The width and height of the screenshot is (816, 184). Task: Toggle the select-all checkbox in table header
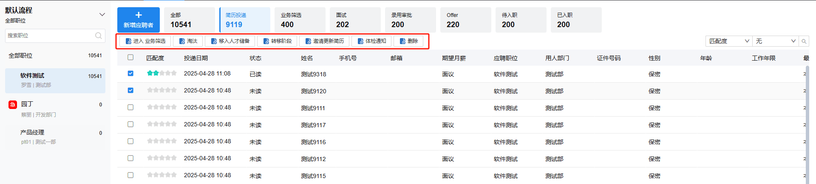(x=130, y=57)
